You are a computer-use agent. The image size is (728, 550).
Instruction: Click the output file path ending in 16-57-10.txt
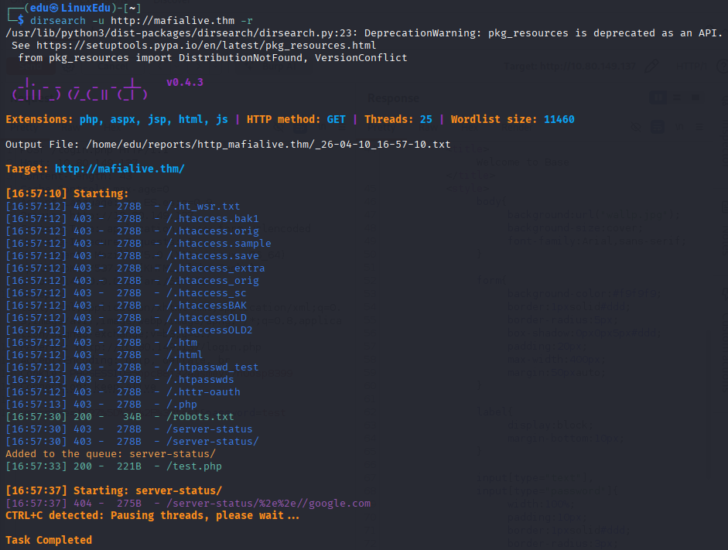click(268, 145)
